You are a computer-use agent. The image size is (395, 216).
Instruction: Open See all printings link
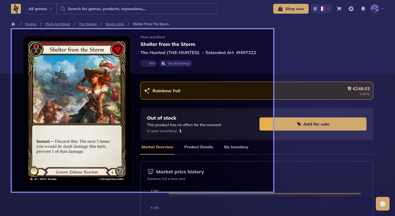point(176,63)
